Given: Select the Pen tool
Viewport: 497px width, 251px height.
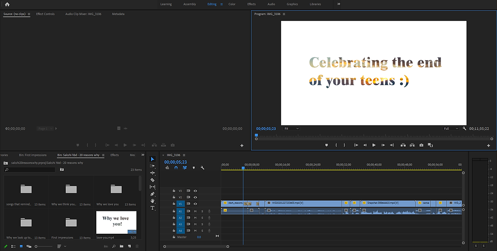Looking at the screenshot, I should [x=153, y=194].
